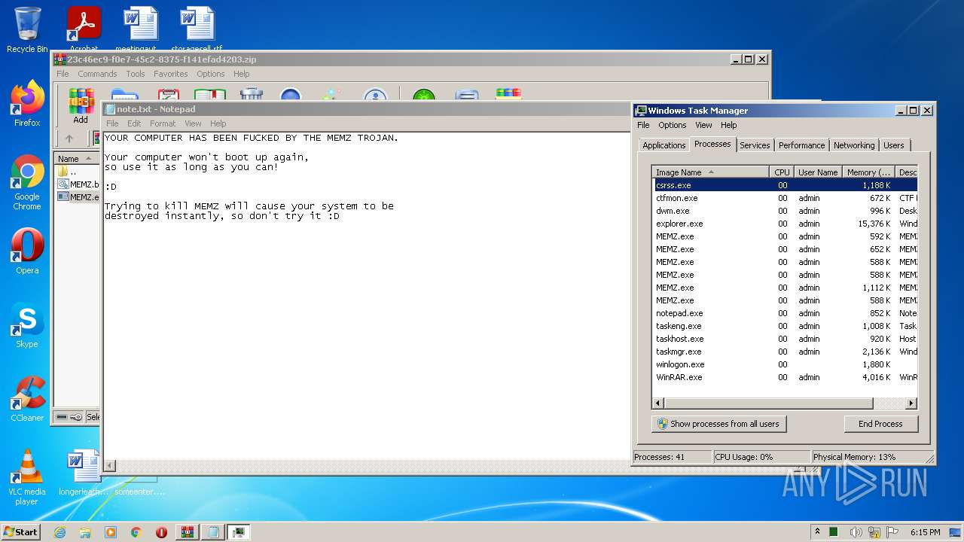Open the storagecell.rtf desktop file

pos(197,29)
